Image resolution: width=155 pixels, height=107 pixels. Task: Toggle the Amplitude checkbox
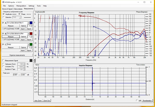4,14
